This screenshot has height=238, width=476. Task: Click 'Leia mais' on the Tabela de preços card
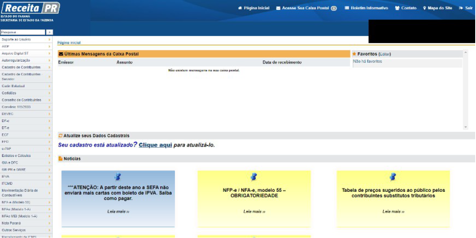pyautogui.click(x=393, y=212)
